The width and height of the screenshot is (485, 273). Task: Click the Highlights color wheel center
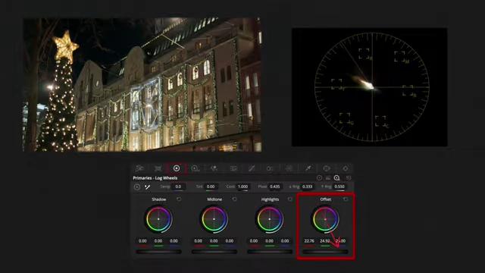pos(270,219)
